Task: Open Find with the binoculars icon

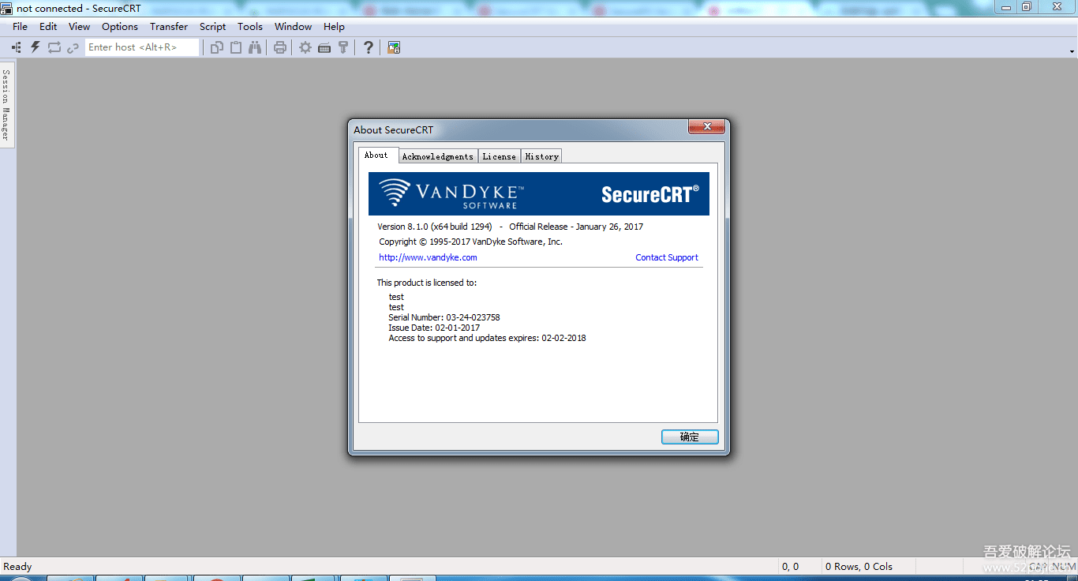Action: (255, 47)
